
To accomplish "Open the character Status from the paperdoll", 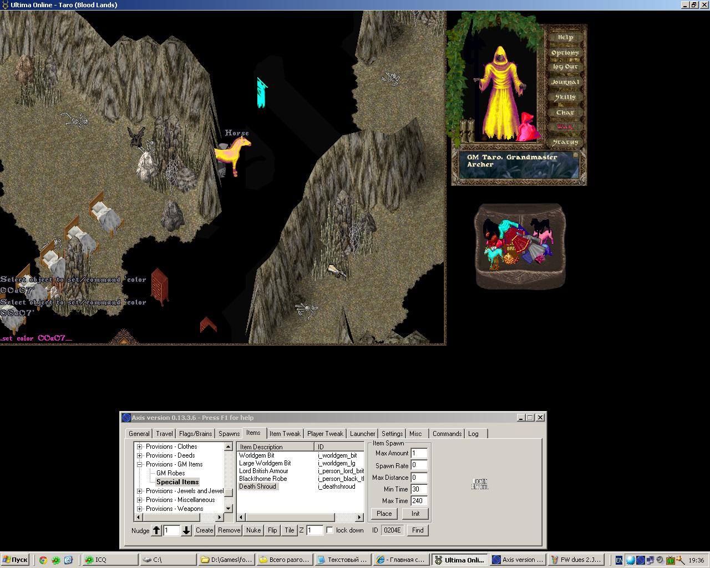I will coord(565,142).
